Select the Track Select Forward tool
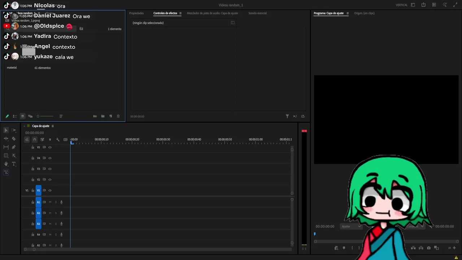Viewport: 462px width, 260px height. (x=14, y=130)
